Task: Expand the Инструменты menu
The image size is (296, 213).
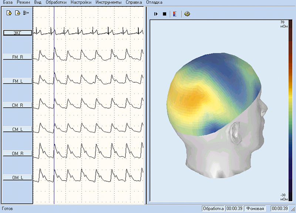Action: 108,3
